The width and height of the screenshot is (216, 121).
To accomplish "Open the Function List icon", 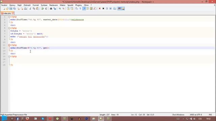I will 95,9.
